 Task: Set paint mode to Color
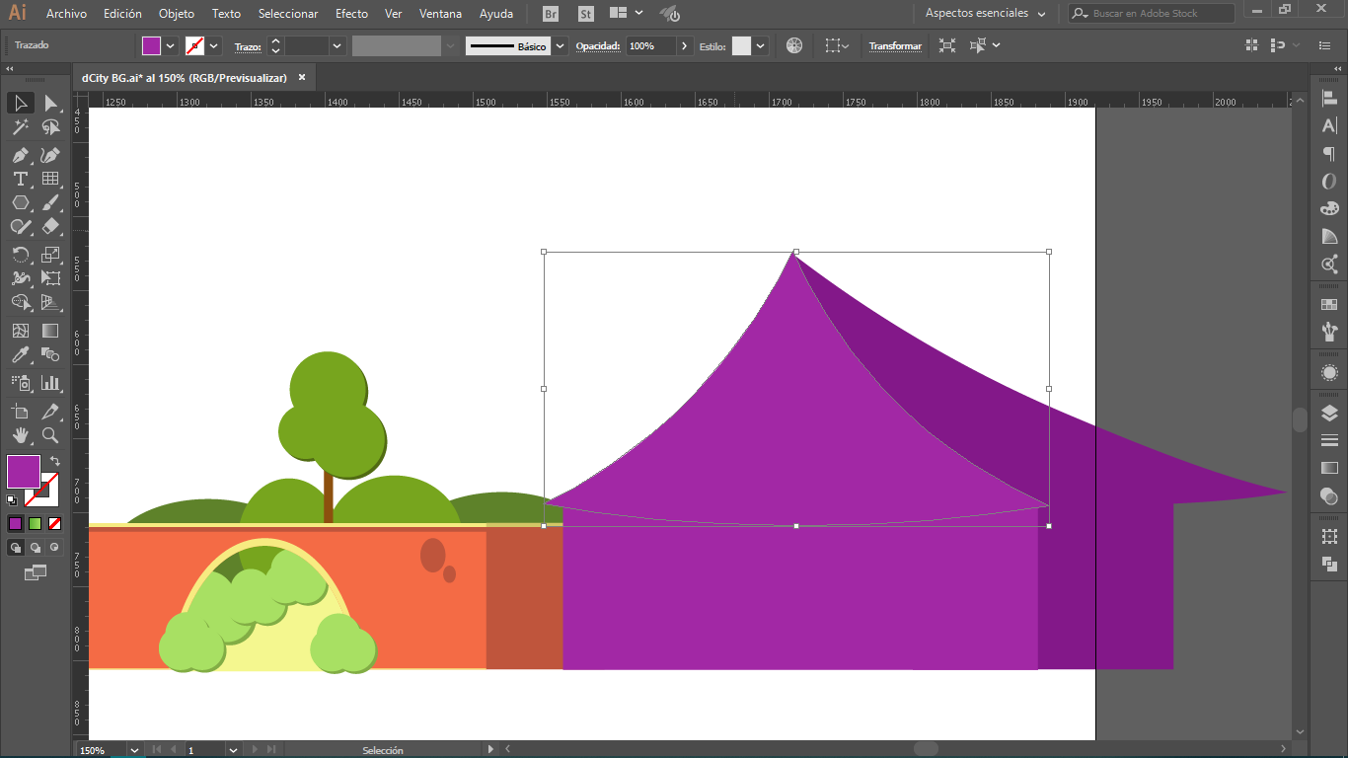click(x=15, y=523)
